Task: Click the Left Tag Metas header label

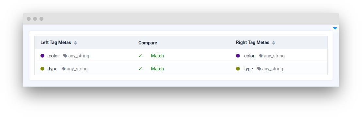Action: click(x=55, y=43)
